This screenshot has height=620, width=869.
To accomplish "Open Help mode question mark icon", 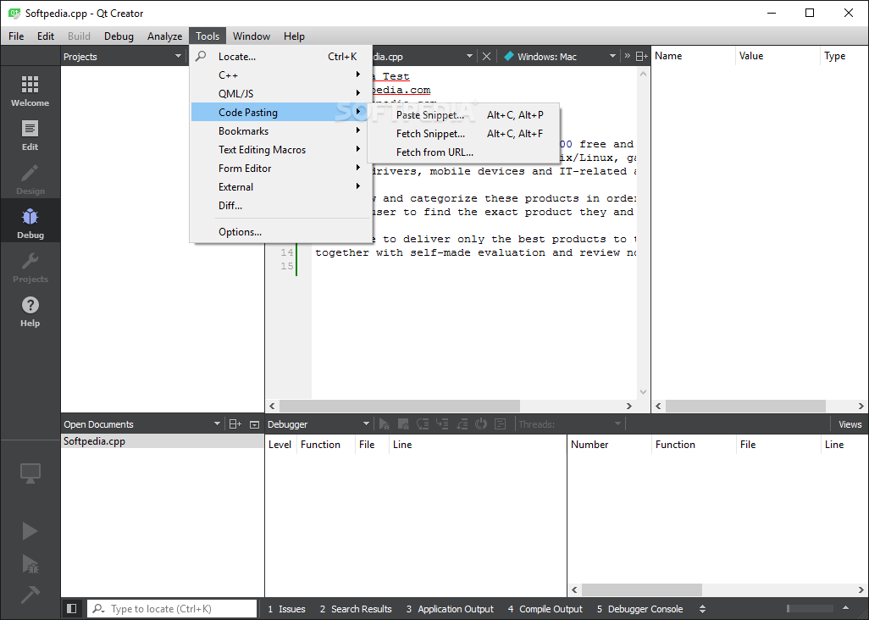I will (30, 311).
